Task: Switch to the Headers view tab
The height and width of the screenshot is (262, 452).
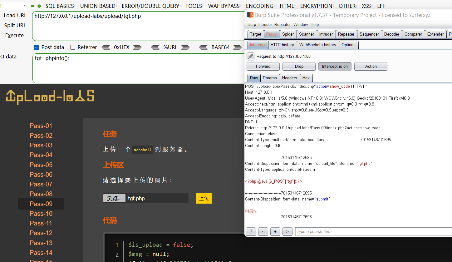Action: [x=289, y=78]
